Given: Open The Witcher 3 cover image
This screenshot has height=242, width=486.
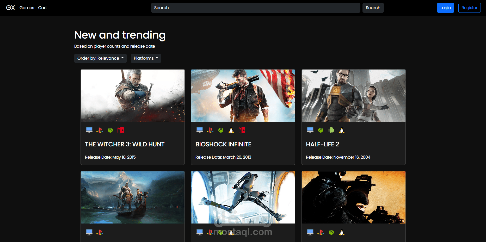Looking at the screenshot, I should click(x=133, y=96).
